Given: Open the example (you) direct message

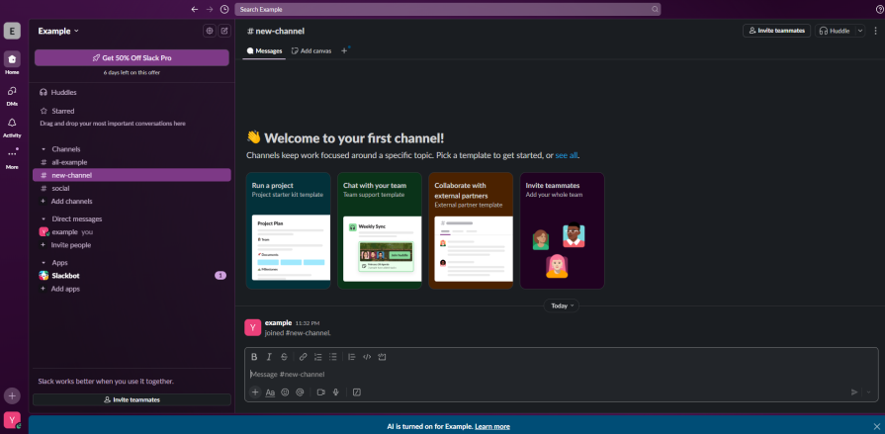Looking at the screenshot, I should tap(133, 232).
